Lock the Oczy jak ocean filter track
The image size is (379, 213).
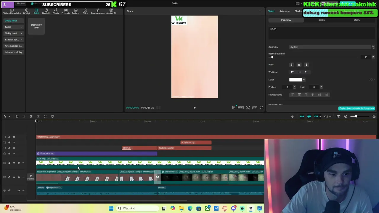pos(9,154)
